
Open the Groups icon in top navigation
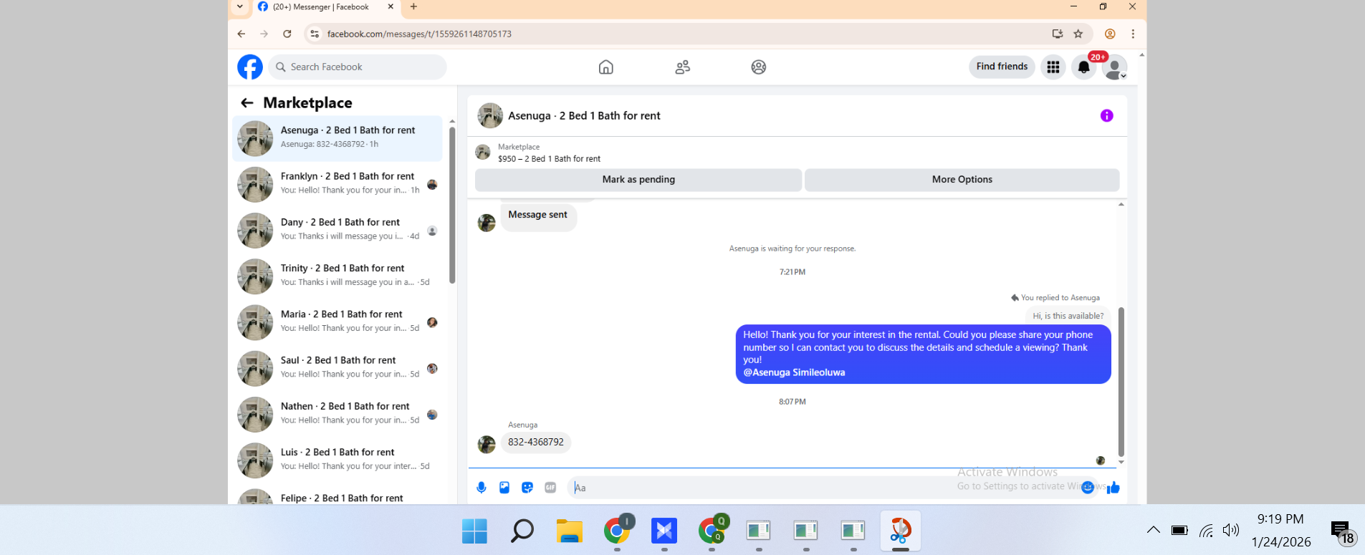coord(759,67)
